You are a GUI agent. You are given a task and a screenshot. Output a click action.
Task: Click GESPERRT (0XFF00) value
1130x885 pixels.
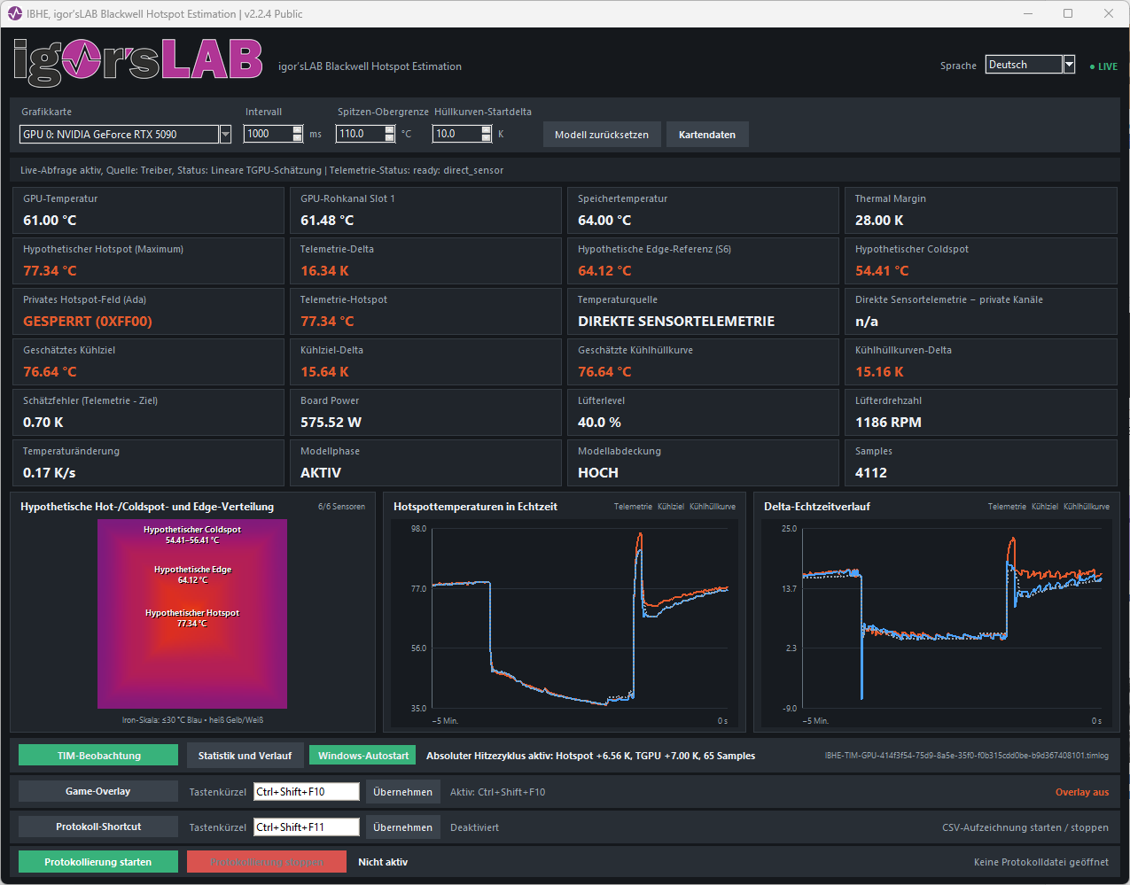88,322
